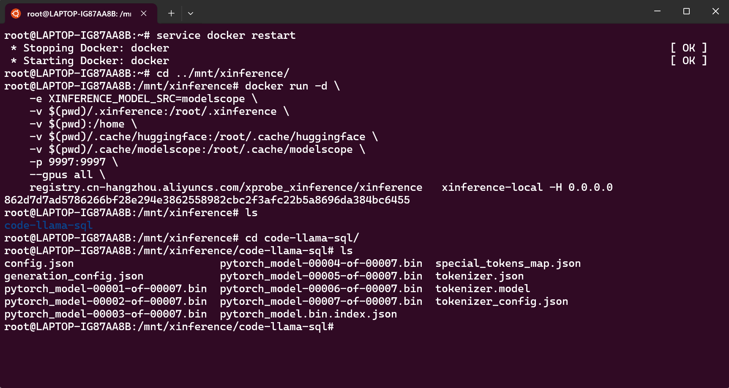
Task: Click tokenizer.model in the file listing
Action: [x=482, y=289]
